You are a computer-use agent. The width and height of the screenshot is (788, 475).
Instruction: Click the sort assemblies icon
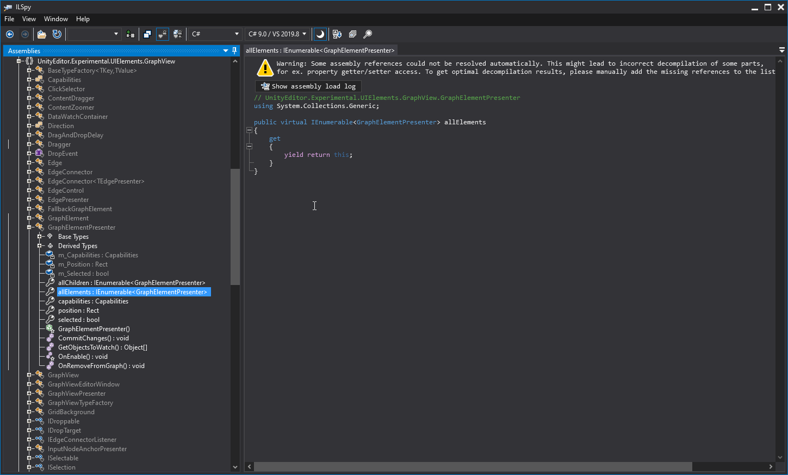click(x=337, y=34)
